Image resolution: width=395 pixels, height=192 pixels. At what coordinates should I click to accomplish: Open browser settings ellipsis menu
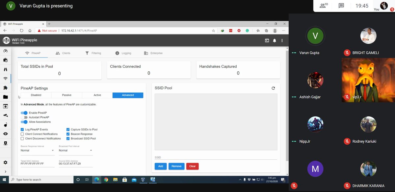283,31
